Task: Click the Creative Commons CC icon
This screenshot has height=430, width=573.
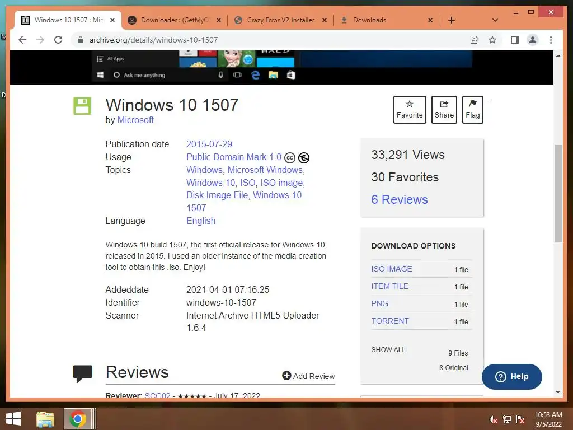Action: point(290,157)
